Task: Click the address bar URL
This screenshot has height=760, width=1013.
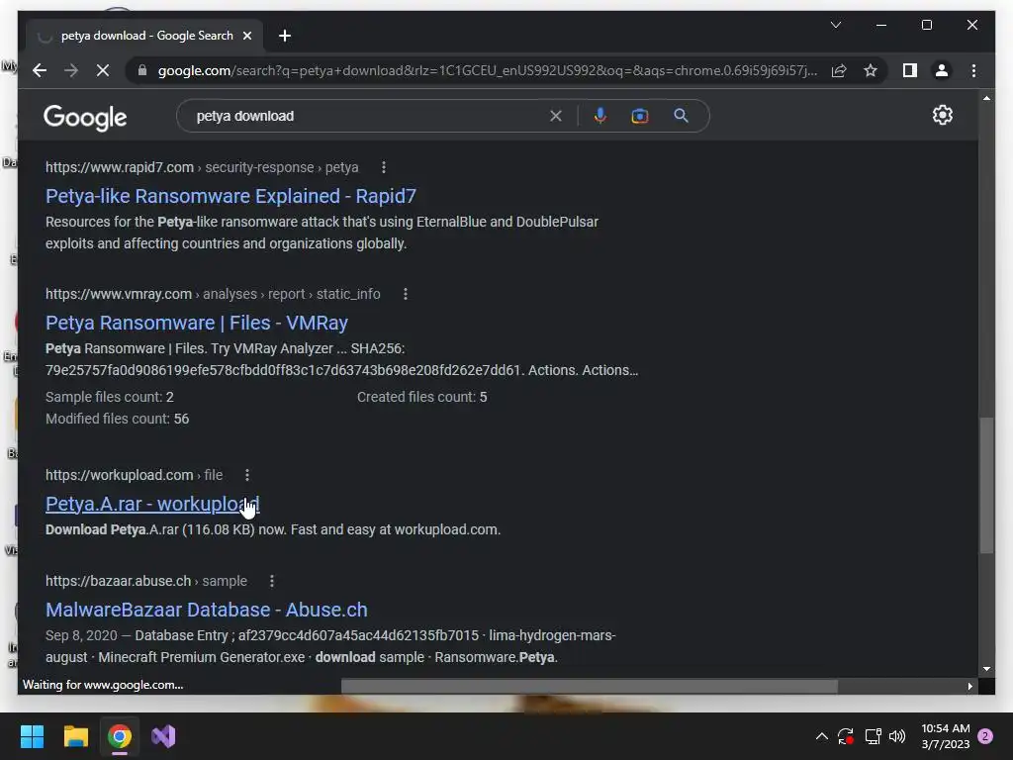Action: click(487, 70)
